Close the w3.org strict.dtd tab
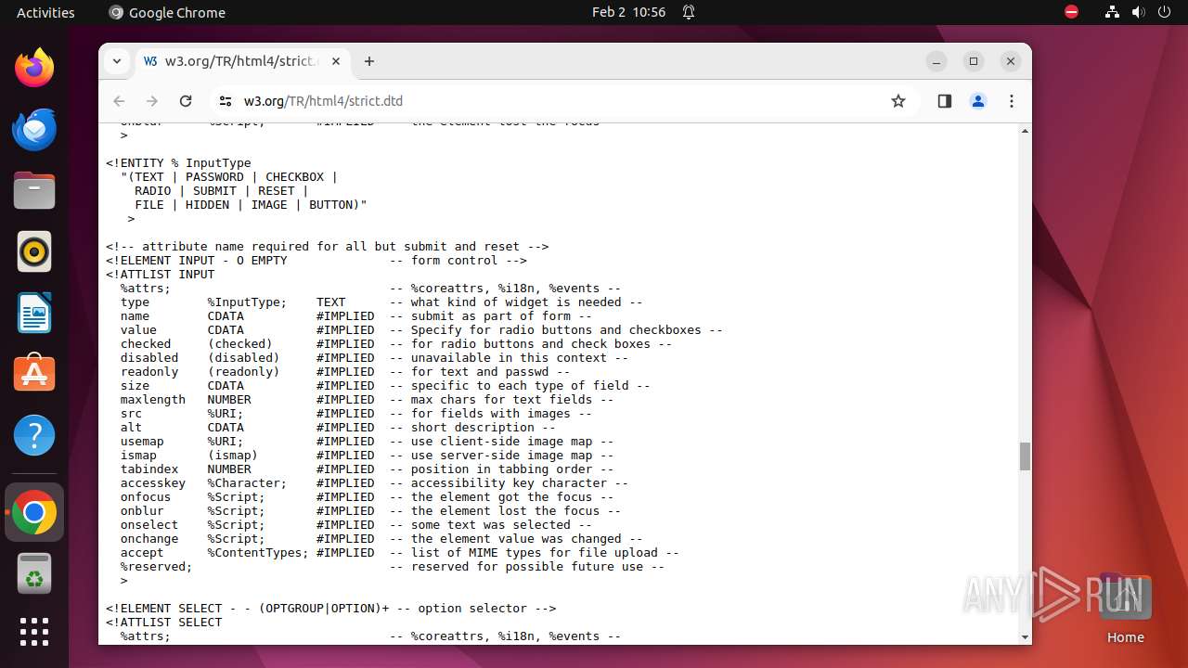The height and width of the screenshot is (668, 1188). (336, 61)
